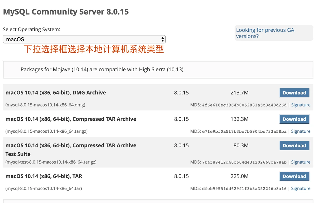Image resolution: width=317 pixels, height=203 pixels.
Task: Open the 'Looking for previous GA versions?' link
Action: point(265,33)
